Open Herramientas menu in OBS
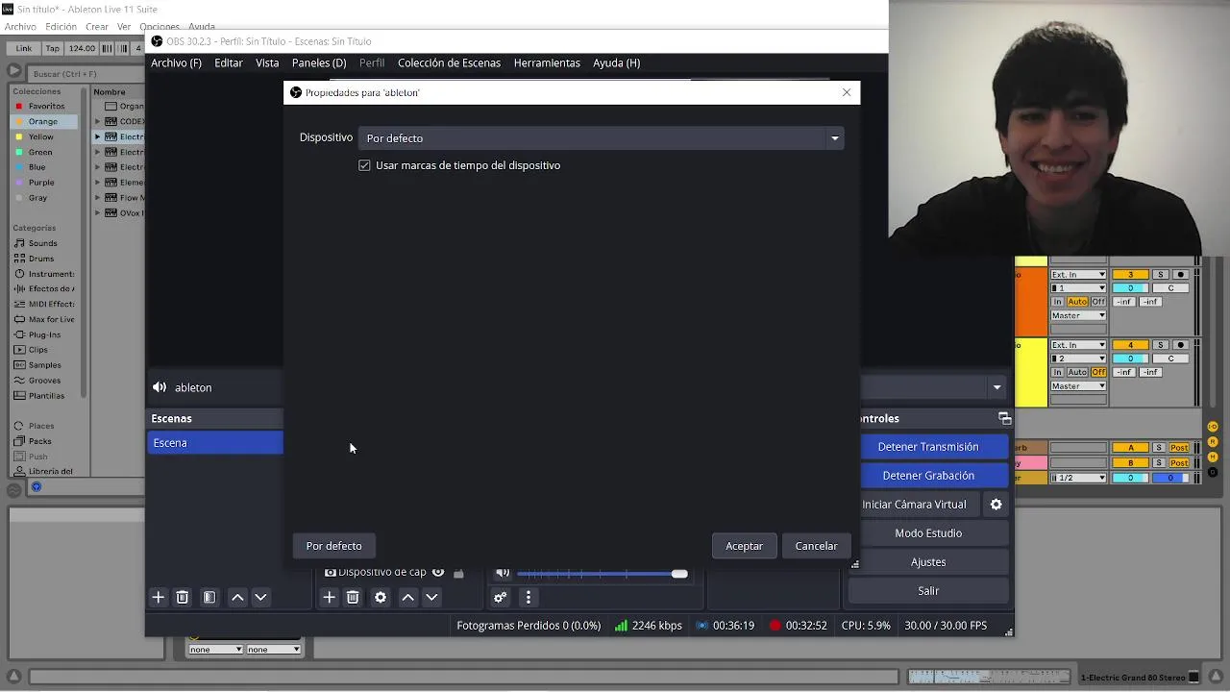Screen dimensions: 1230x692 click(x=547, y=62)
